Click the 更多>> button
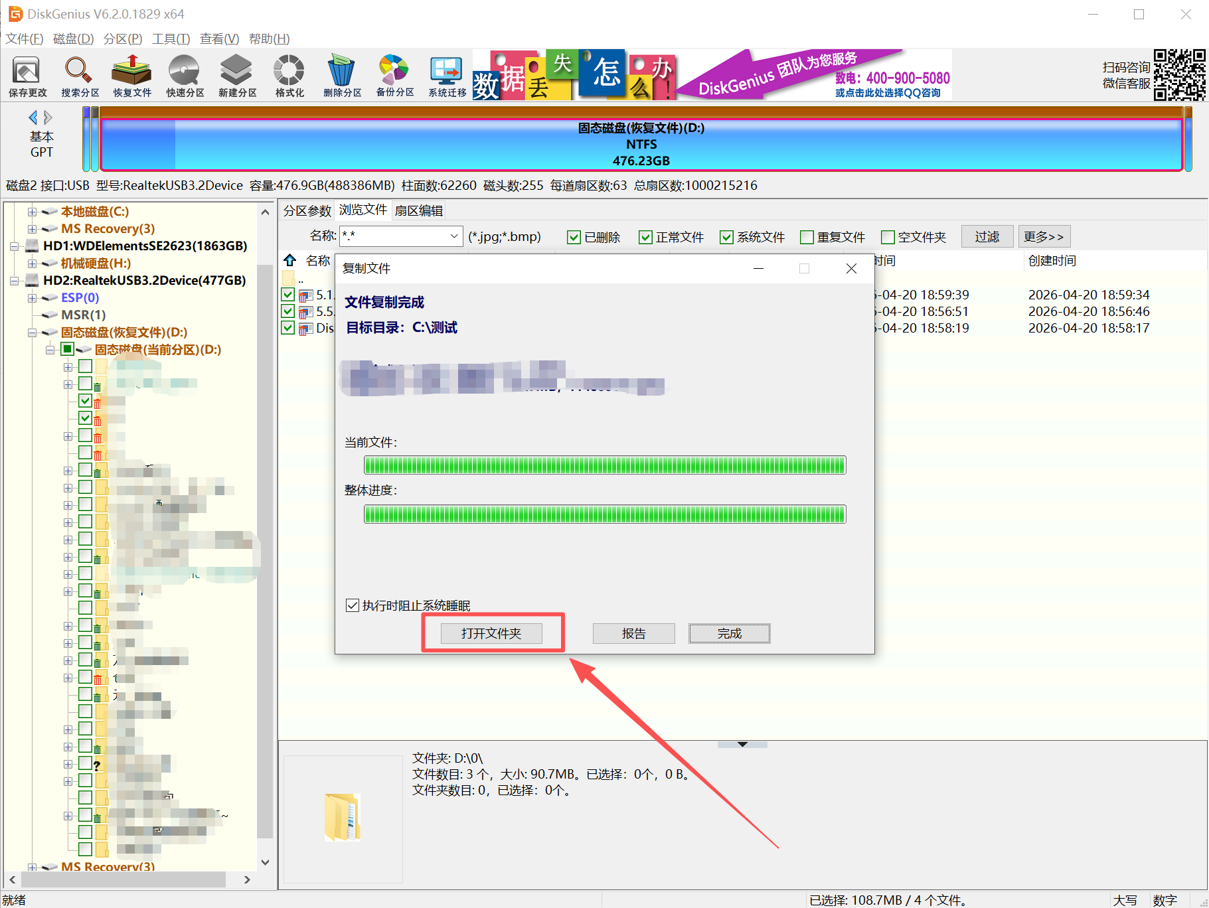1209x908 pixels. pyautogui.click(x=1044, y=236)
